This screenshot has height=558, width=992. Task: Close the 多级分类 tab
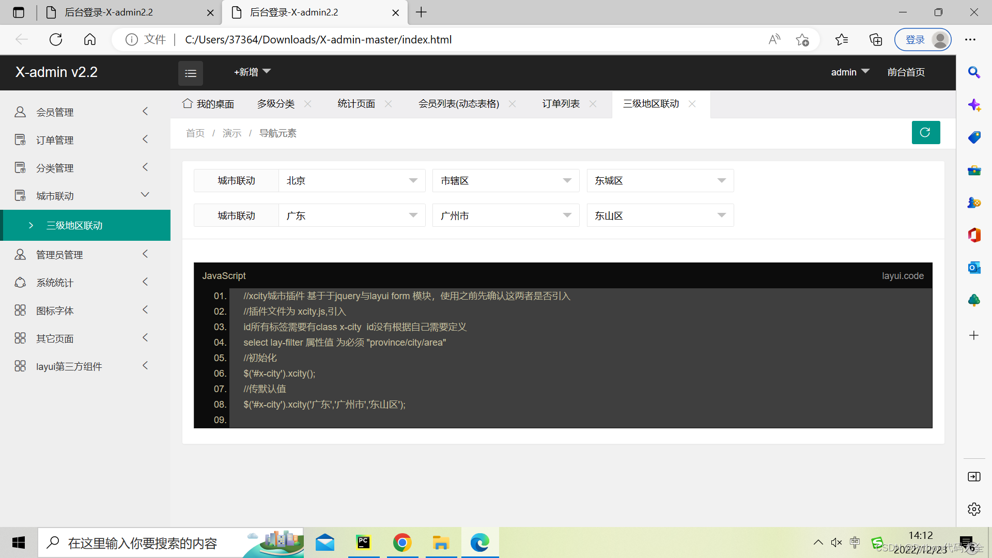[x=307, y=104]
